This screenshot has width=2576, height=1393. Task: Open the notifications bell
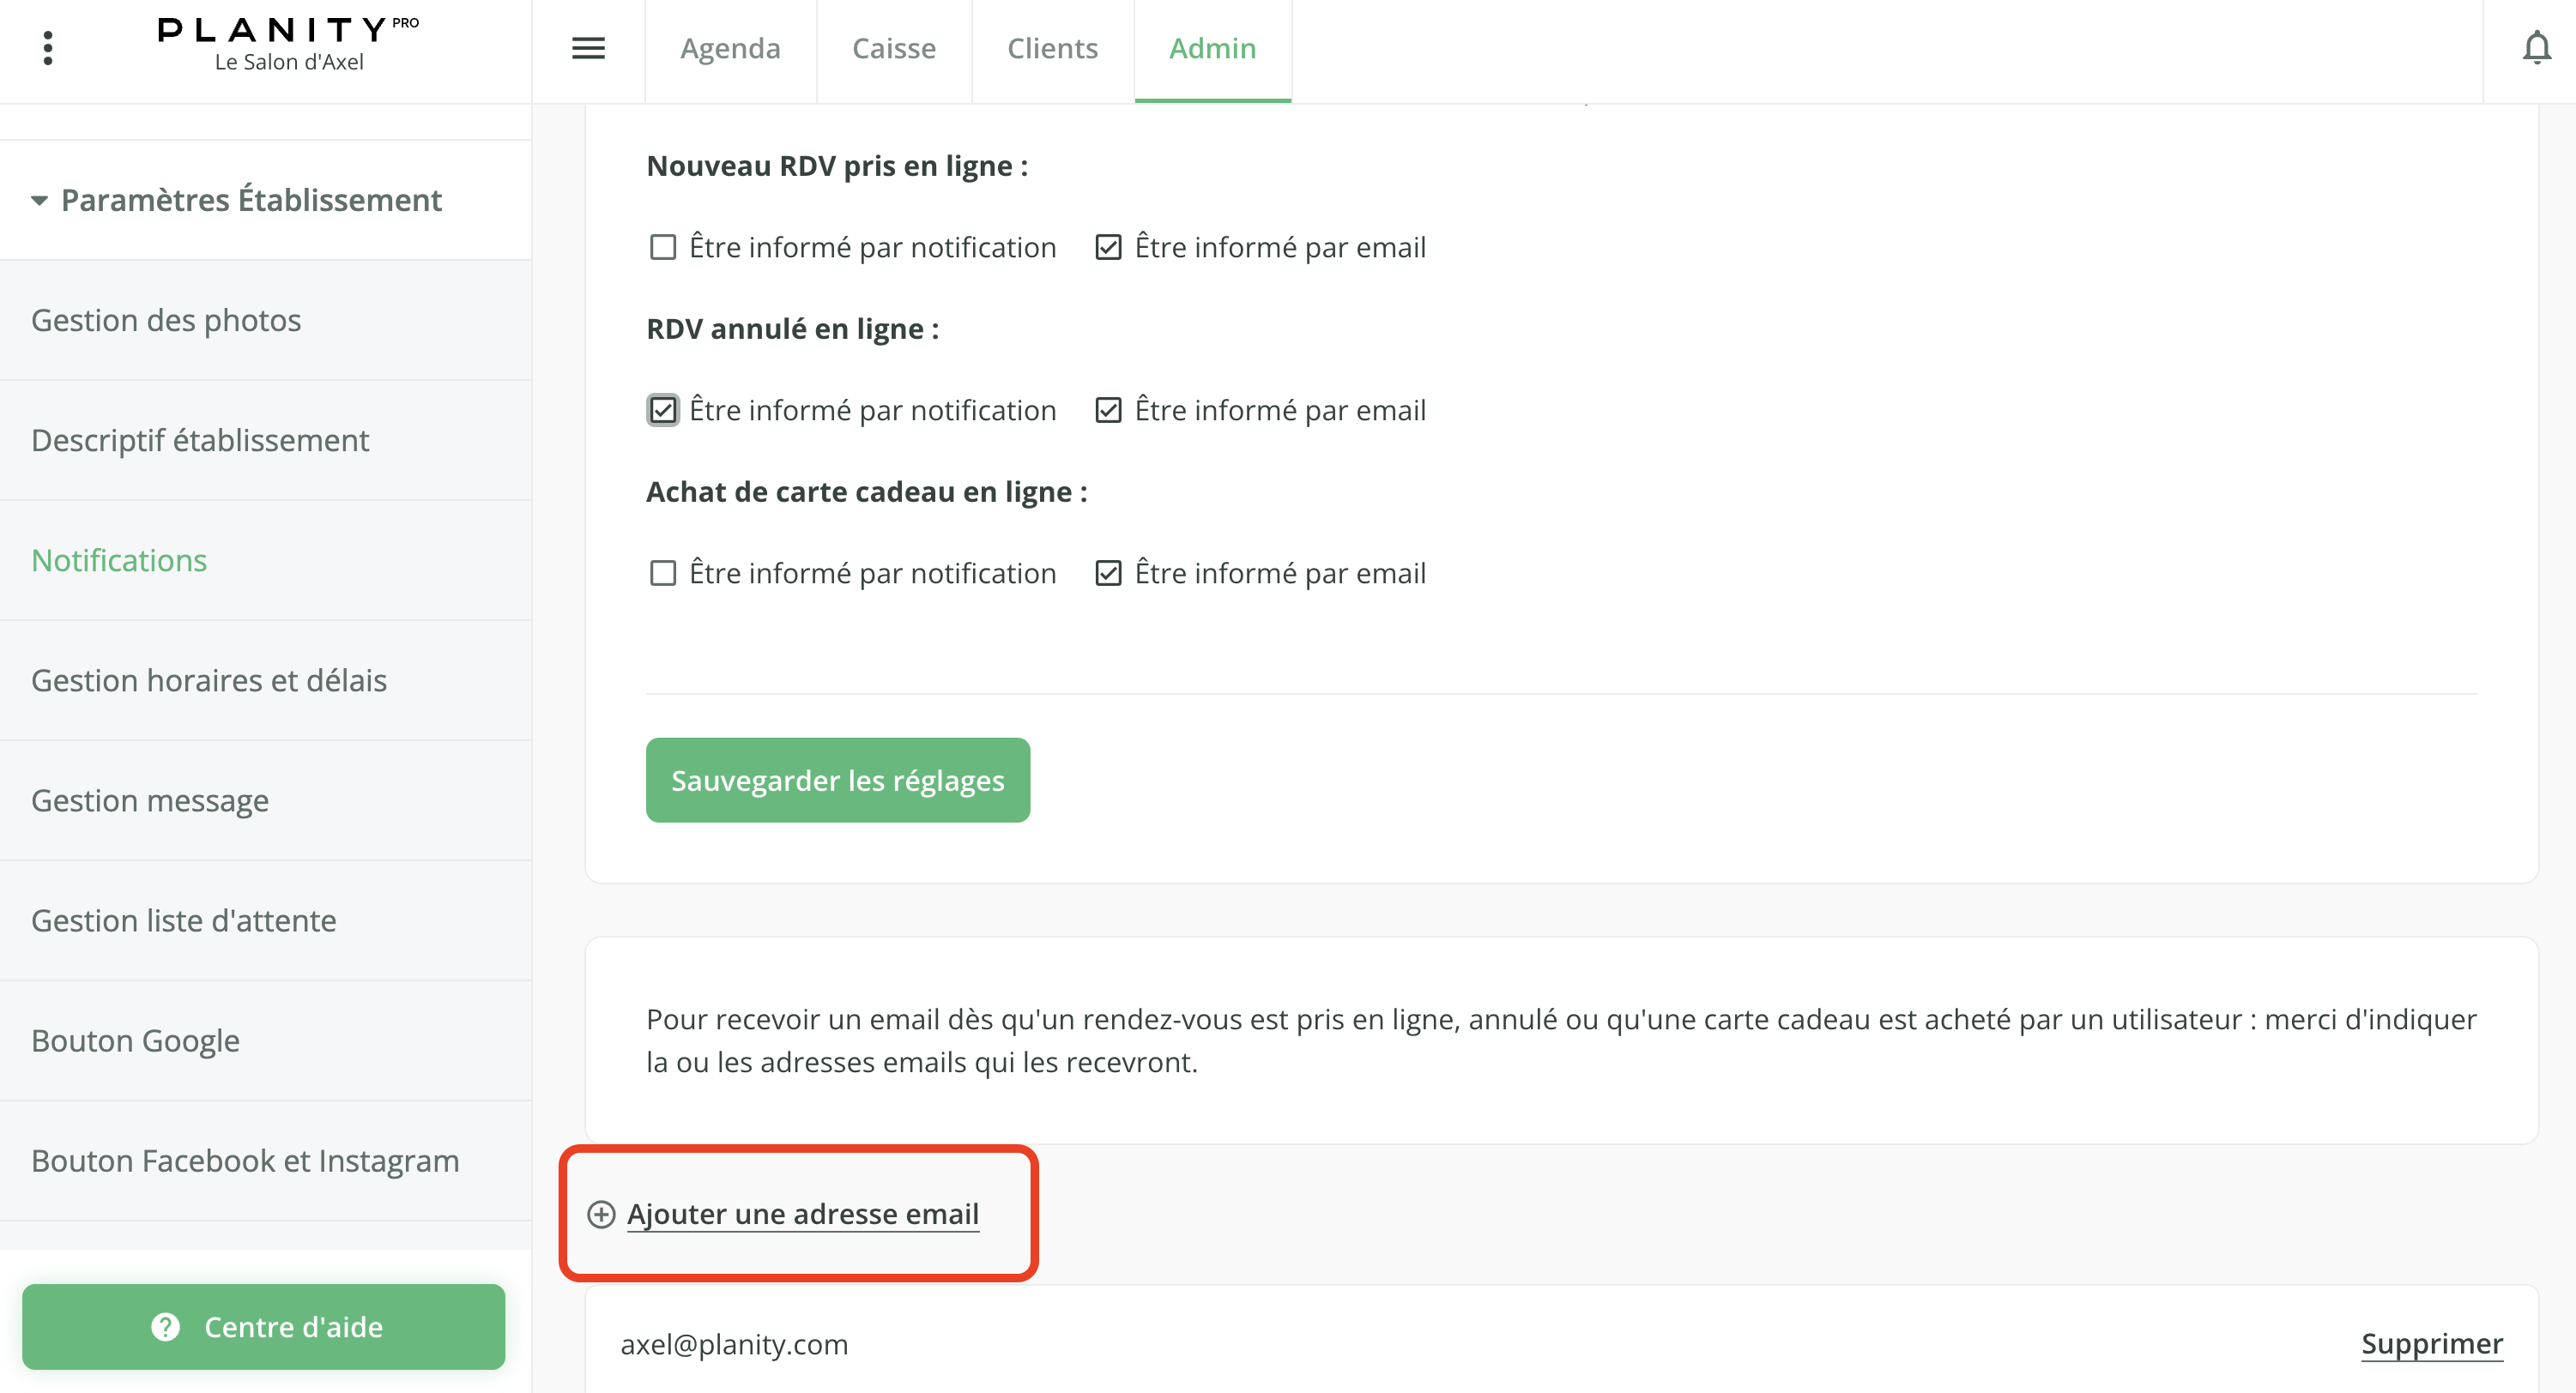[x=2536, y=48]
